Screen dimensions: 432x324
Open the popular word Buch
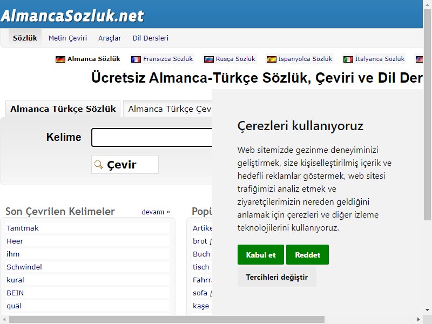[x=201, y=254]
